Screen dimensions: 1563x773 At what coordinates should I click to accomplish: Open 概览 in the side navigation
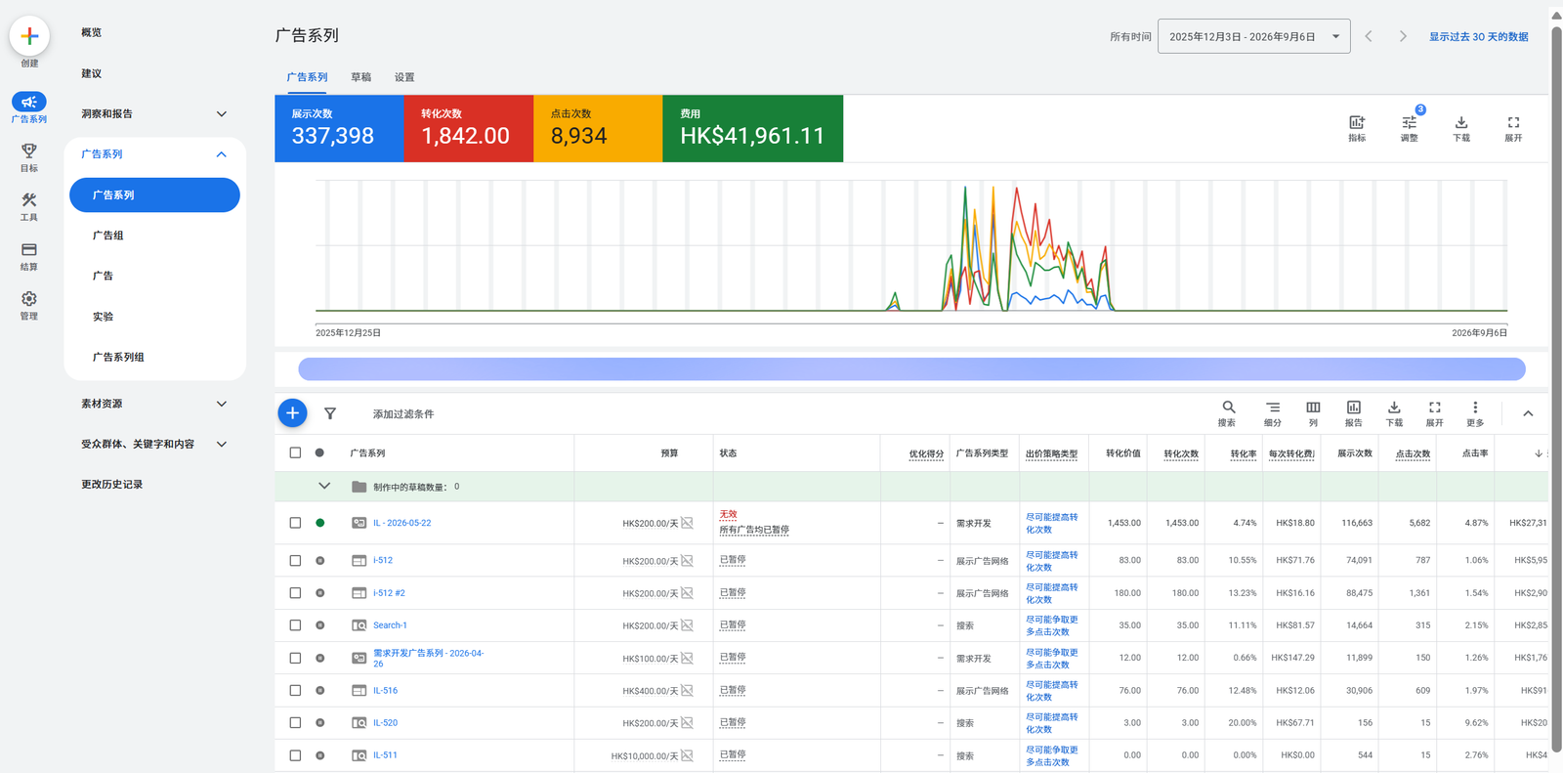point(92,32)
